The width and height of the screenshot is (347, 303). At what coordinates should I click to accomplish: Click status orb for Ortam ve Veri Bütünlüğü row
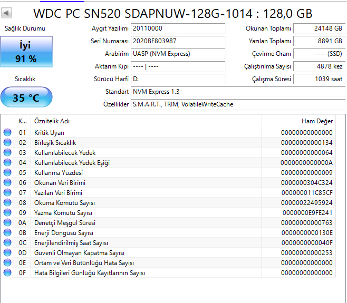pos(7,262)
